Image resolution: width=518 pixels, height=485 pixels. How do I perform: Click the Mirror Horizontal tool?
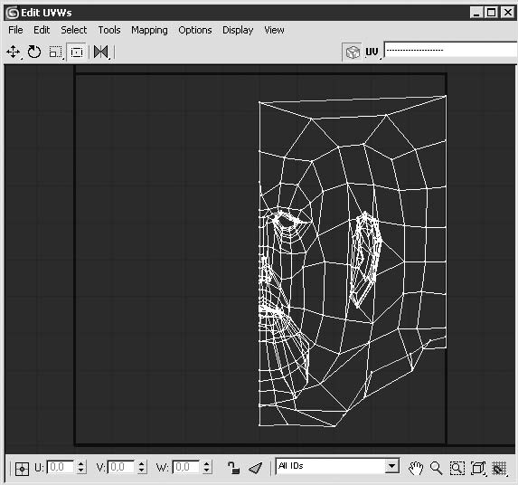(x=101, y=52)
